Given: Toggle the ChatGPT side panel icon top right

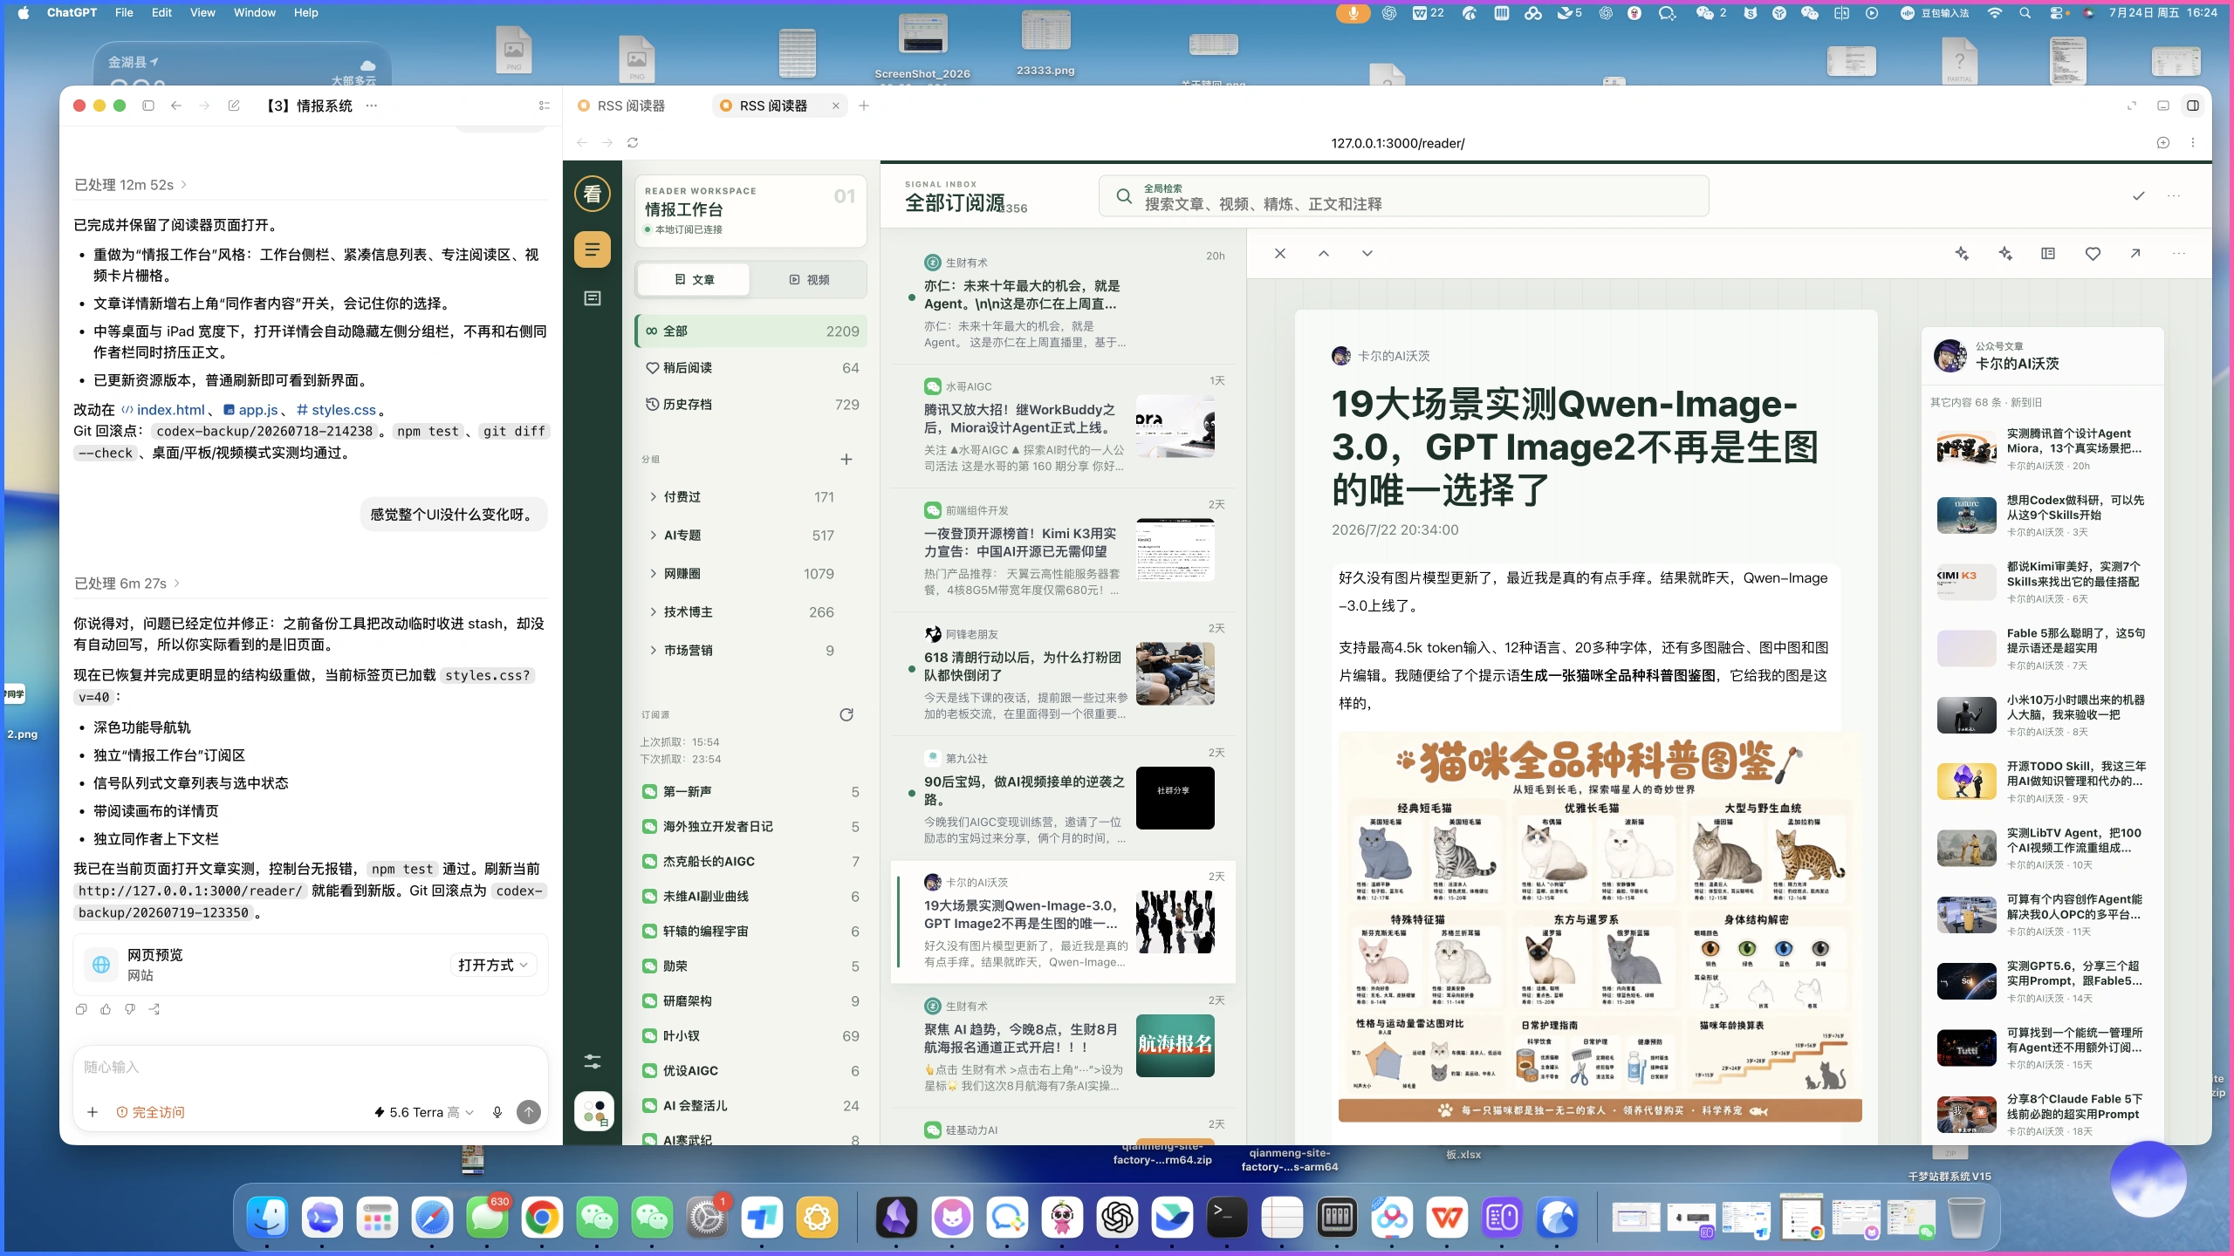Looking at the screenshot, I should click(x=2193, y=106).
